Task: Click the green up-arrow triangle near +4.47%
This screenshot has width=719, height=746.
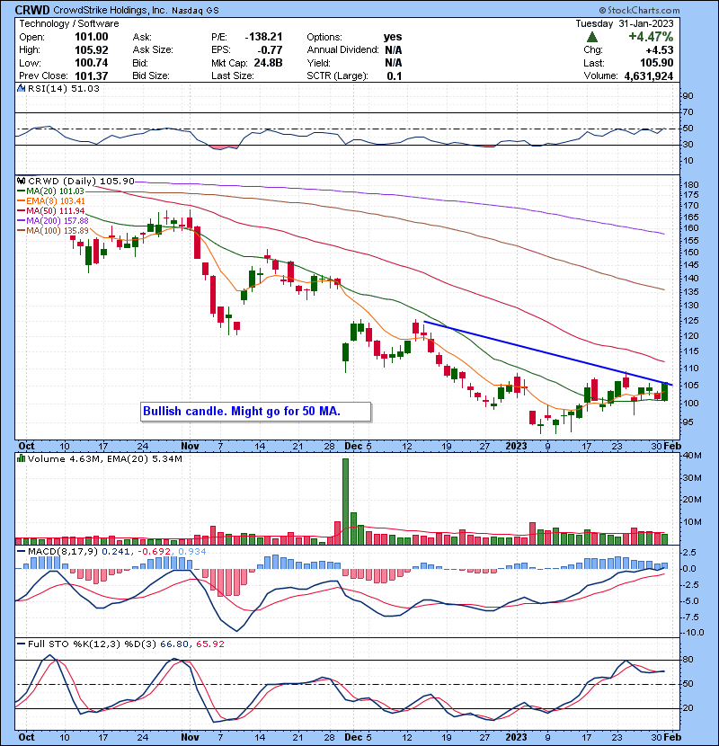Action: point(592,37)
